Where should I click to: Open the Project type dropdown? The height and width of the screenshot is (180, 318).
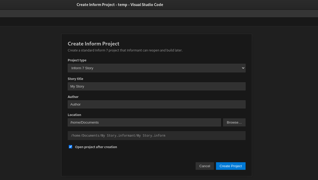click(156, 68)
